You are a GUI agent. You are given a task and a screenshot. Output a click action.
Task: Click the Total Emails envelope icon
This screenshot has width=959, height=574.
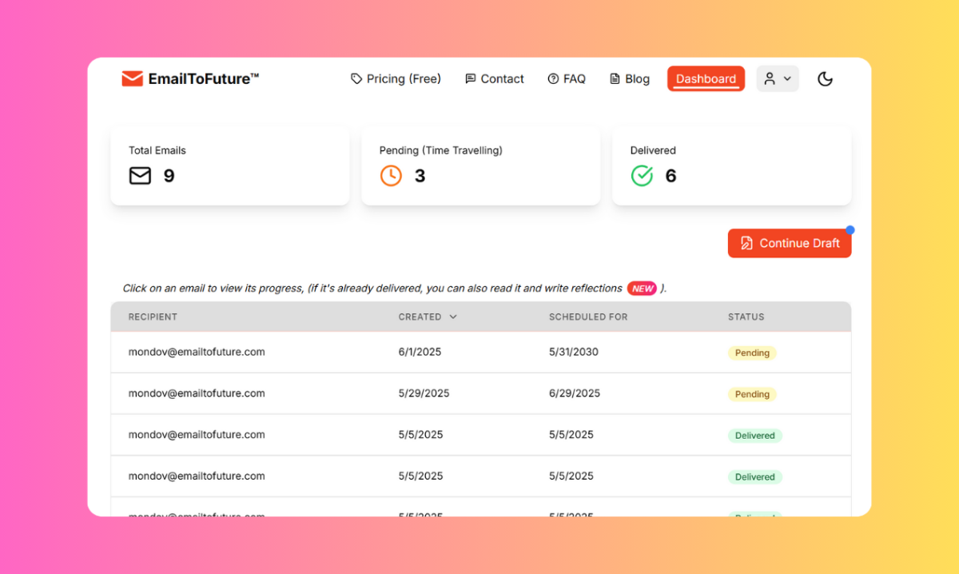[140, 176]
